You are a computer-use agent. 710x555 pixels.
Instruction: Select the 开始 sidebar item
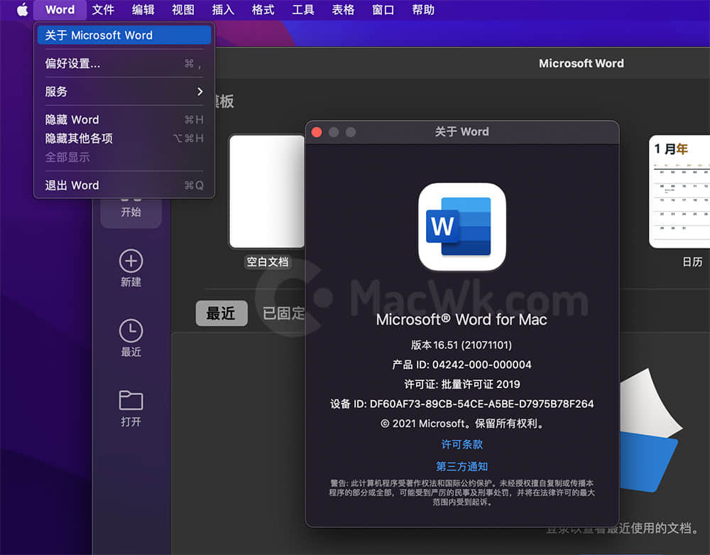pyautogui.click(x=131, y=212)
